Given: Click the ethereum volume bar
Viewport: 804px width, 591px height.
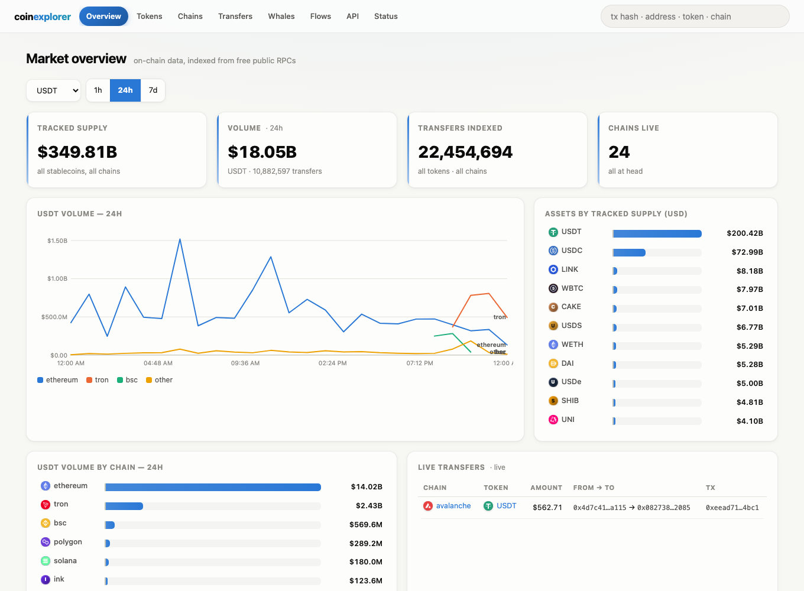Looking at the screenshot, I should pyautogui.click(x=213, y=487).
